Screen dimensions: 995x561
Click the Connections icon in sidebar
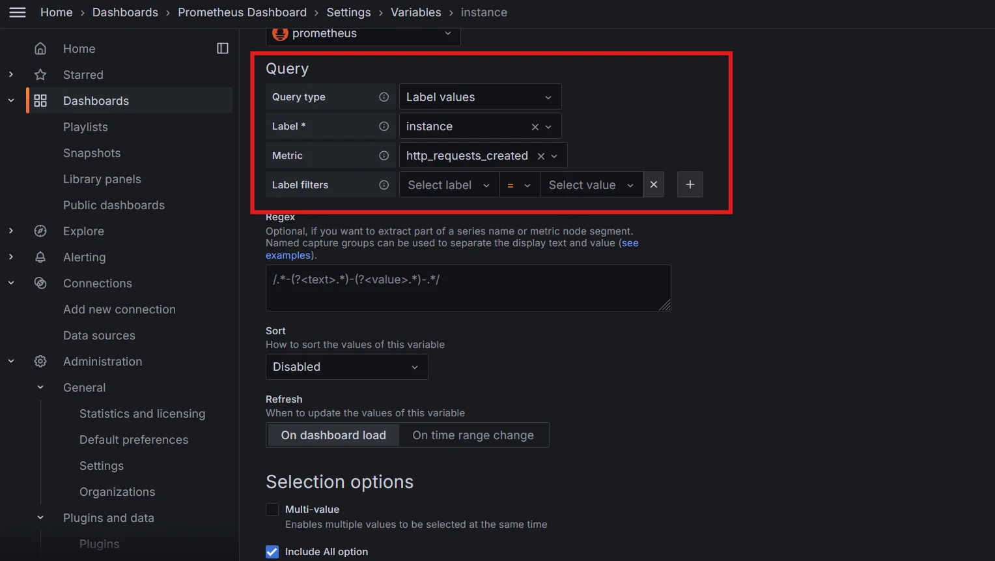tap(40, 283)
